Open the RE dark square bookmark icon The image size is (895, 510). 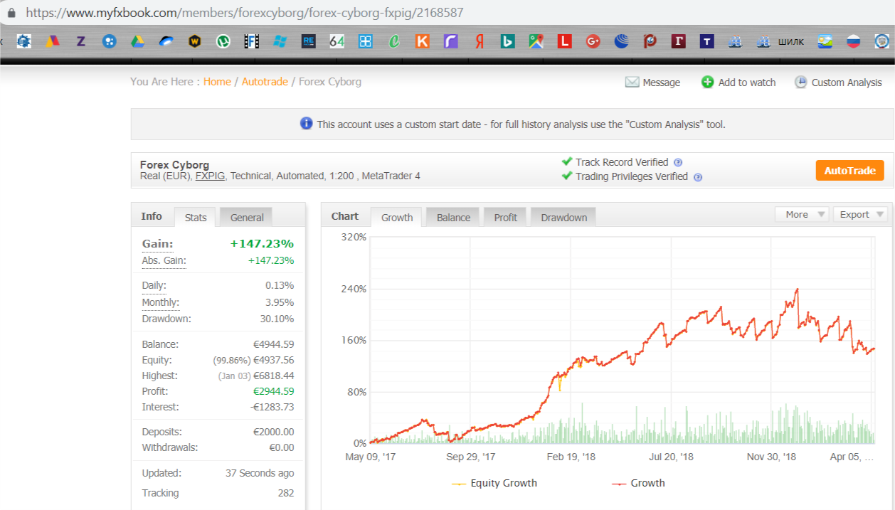[309, 41]
